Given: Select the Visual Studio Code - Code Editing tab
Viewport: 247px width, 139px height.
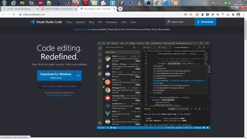Looking at the screenshot, I should click(98, 9).
